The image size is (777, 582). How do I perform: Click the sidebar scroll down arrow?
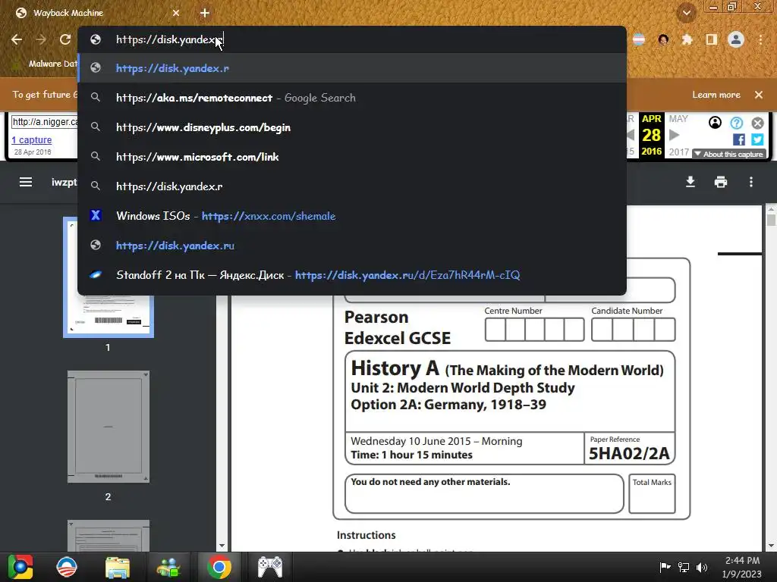(x=222, y=546)
